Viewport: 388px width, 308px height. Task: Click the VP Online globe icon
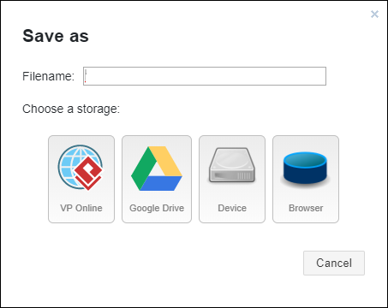81,168
